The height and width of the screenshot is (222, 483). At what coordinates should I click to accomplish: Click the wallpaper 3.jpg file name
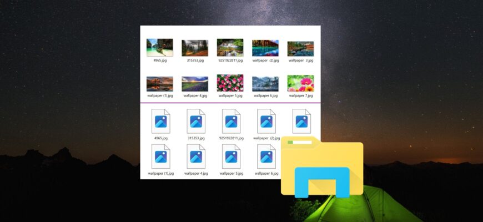301,60
